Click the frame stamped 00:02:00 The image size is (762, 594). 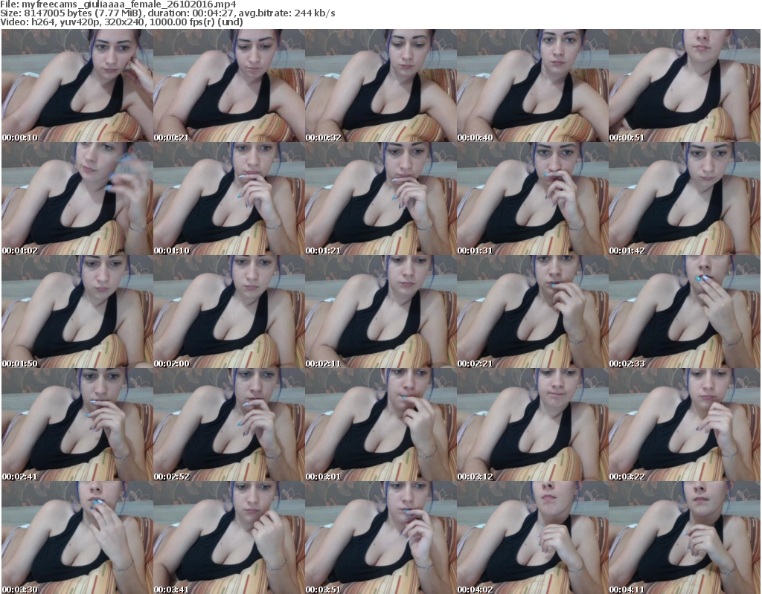[x=229, y=311]
